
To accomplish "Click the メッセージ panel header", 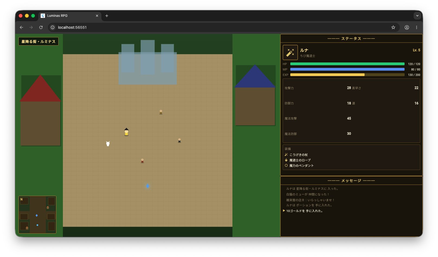I will click(351, 181).
